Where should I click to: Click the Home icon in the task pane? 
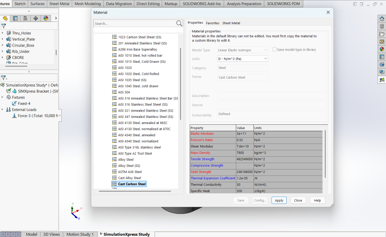pos(382,18)
